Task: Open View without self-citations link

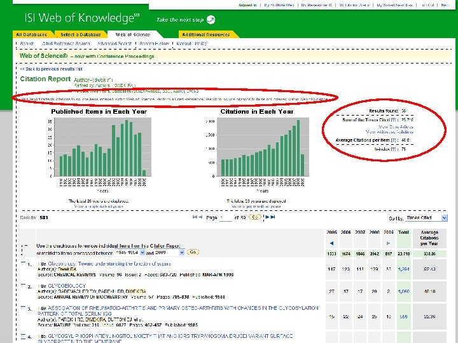Action: [x=390, y=132]
